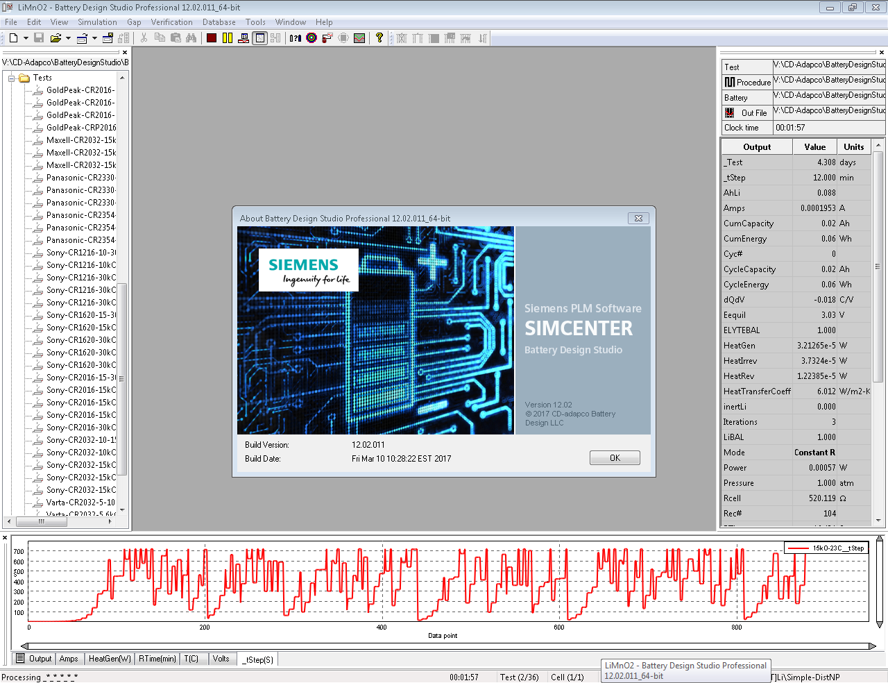Click the sort arrows toolbar icon
The width and height of the screenshot is (888, 683).
[483, 38]
